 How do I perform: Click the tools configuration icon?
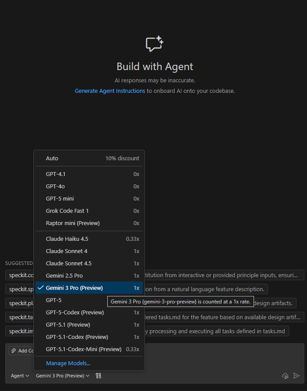(98, 376)
